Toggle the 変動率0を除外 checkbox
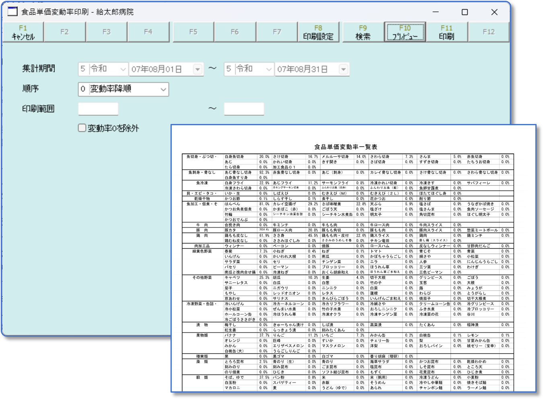The height and width of the screenshot is (399, 543). [x=82, y=128]
